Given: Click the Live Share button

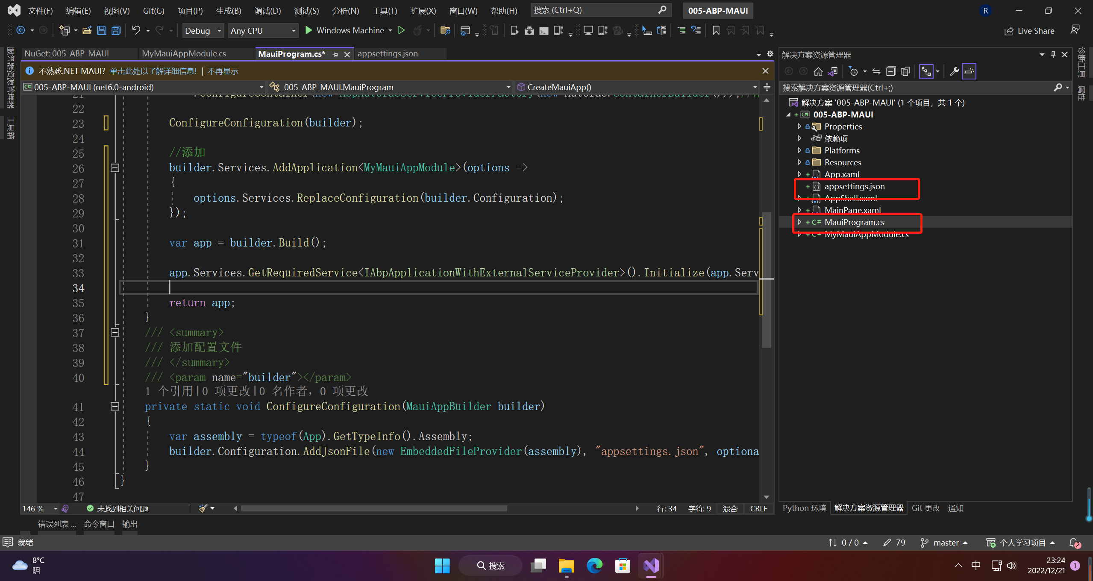Looking at the screenshot, I should click(x=1030, y=31).
